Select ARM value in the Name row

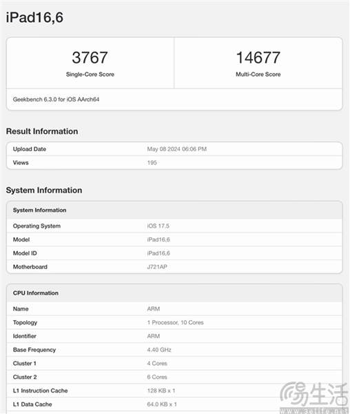(154, 309)
